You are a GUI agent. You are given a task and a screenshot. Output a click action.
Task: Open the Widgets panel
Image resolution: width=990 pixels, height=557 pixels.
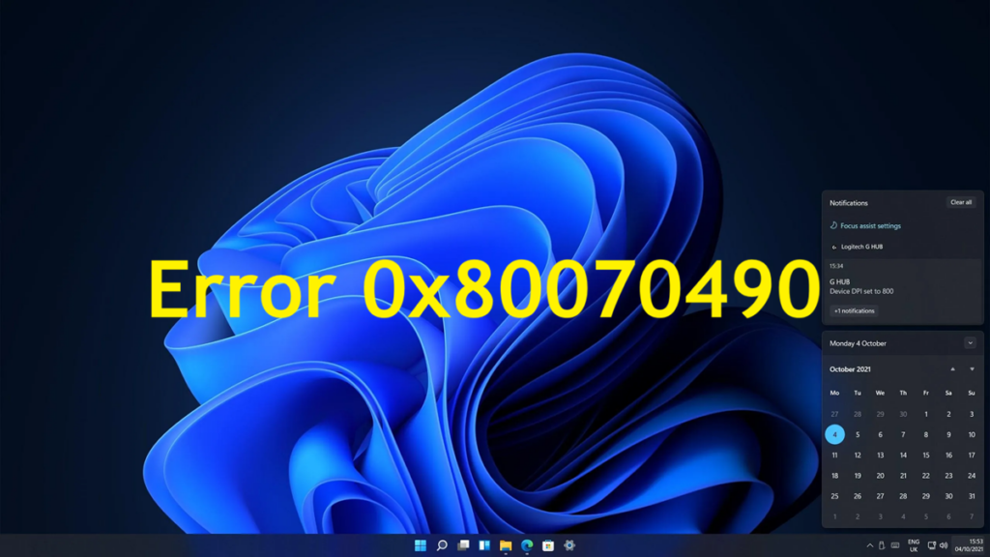click(484, 544)
